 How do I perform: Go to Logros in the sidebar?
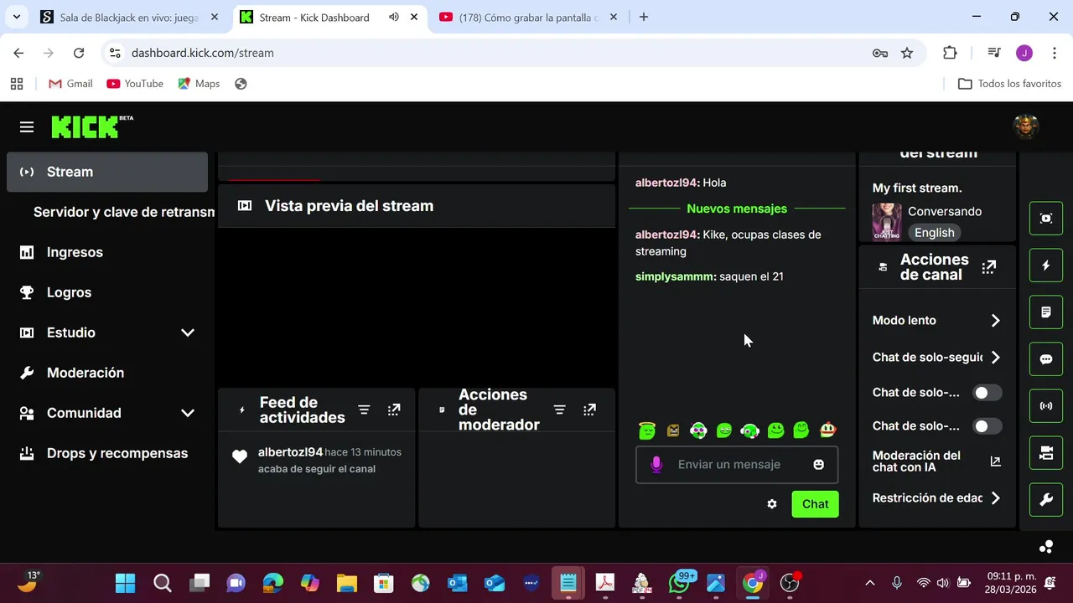pos(106,292)
